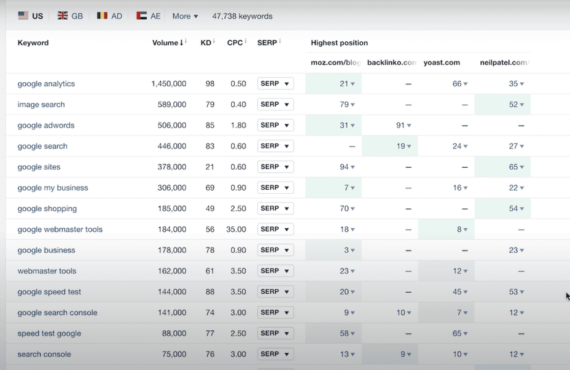Image resolution: width=570 pixels, height=370 pixels.
Task: Open SERP dropdown for google business
Action: pyautogui.click(x=275, y=250)
